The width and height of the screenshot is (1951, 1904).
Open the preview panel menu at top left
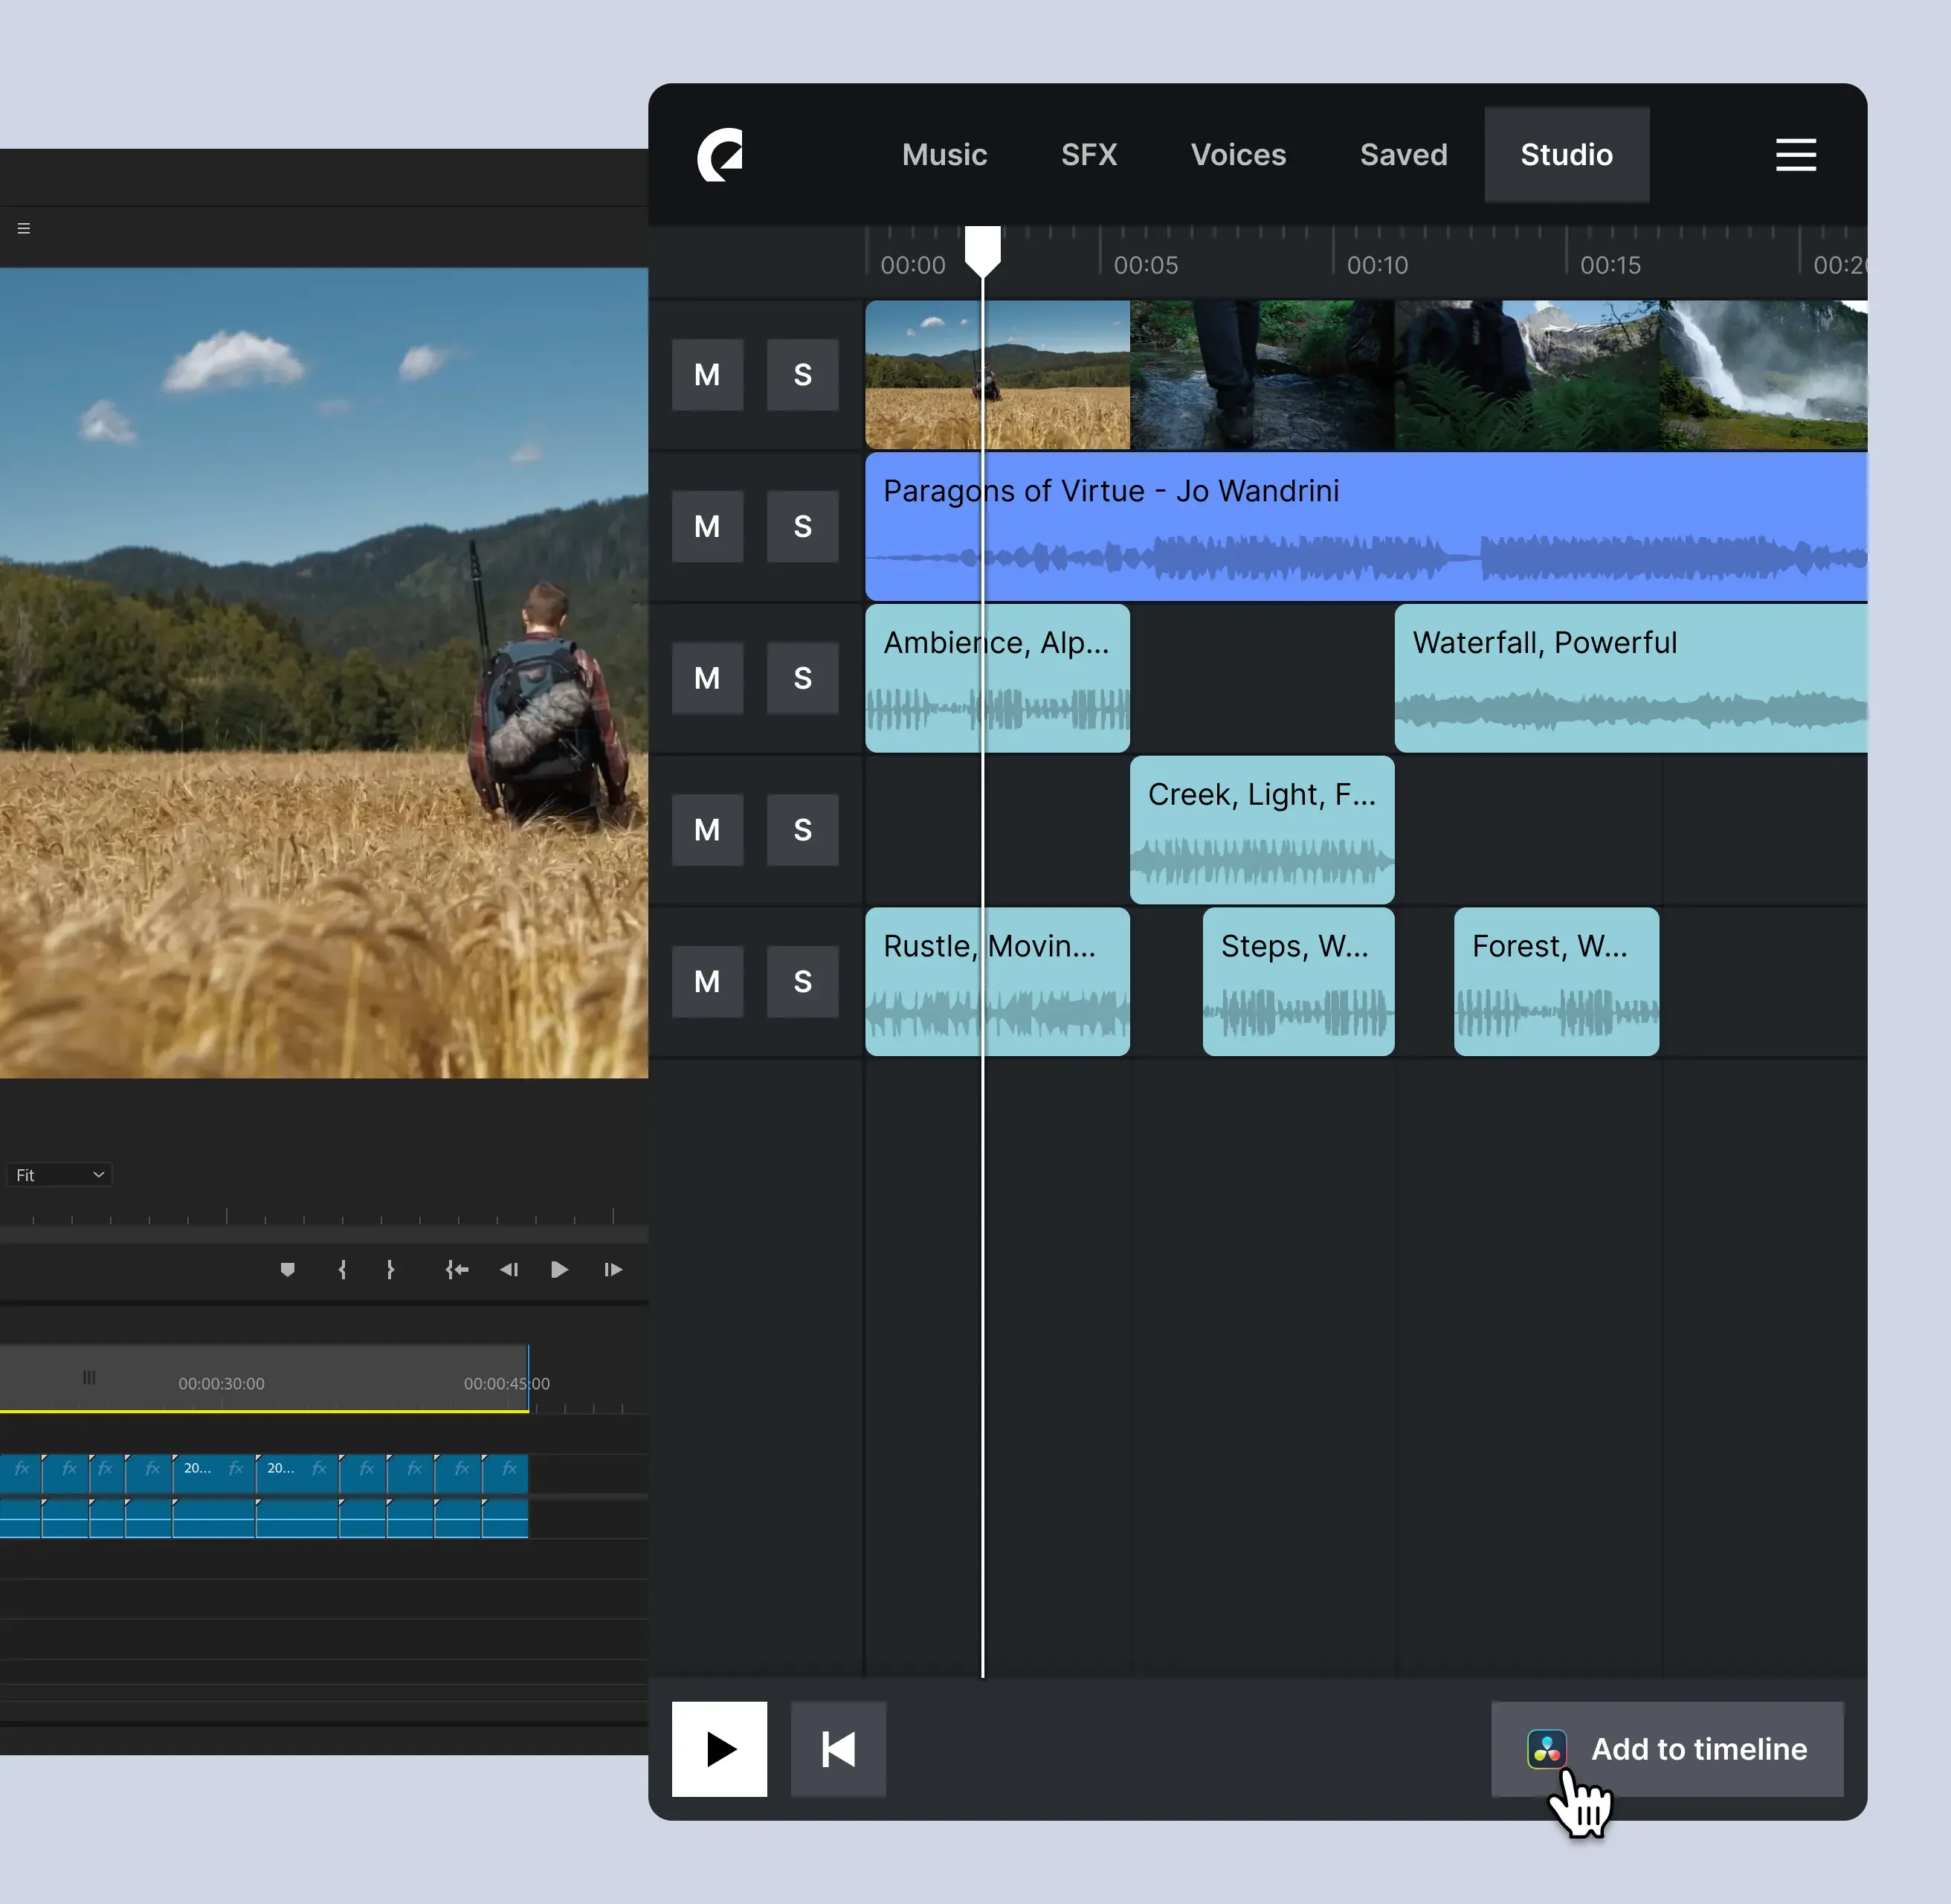coord(23,228)
